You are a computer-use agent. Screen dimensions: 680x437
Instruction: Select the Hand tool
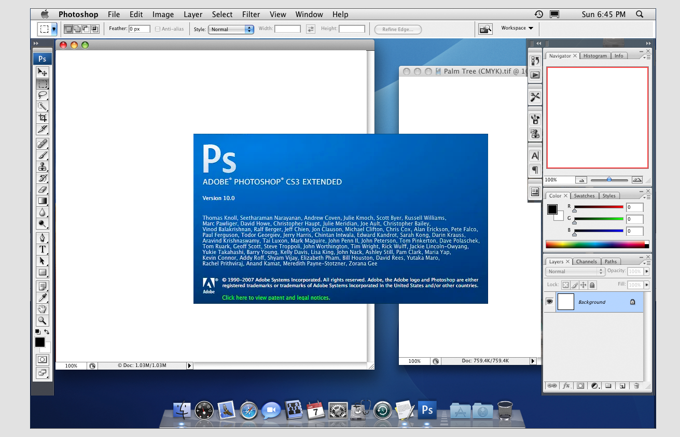(x=43, y=309)
